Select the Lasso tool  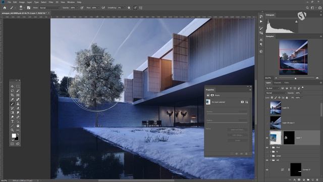pos(12,91)
